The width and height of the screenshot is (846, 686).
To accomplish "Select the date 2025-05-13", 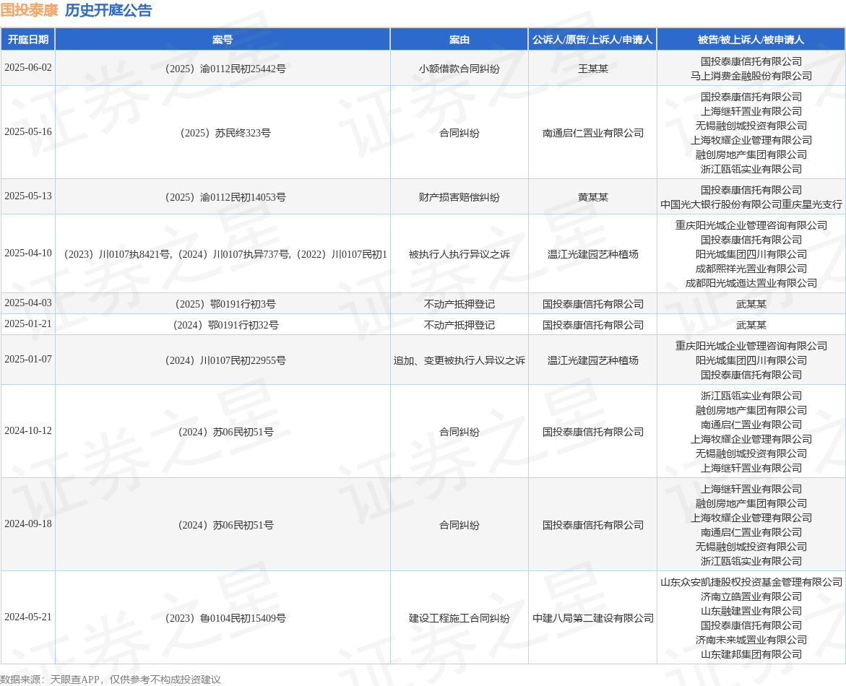I will [x=28, y=196].
